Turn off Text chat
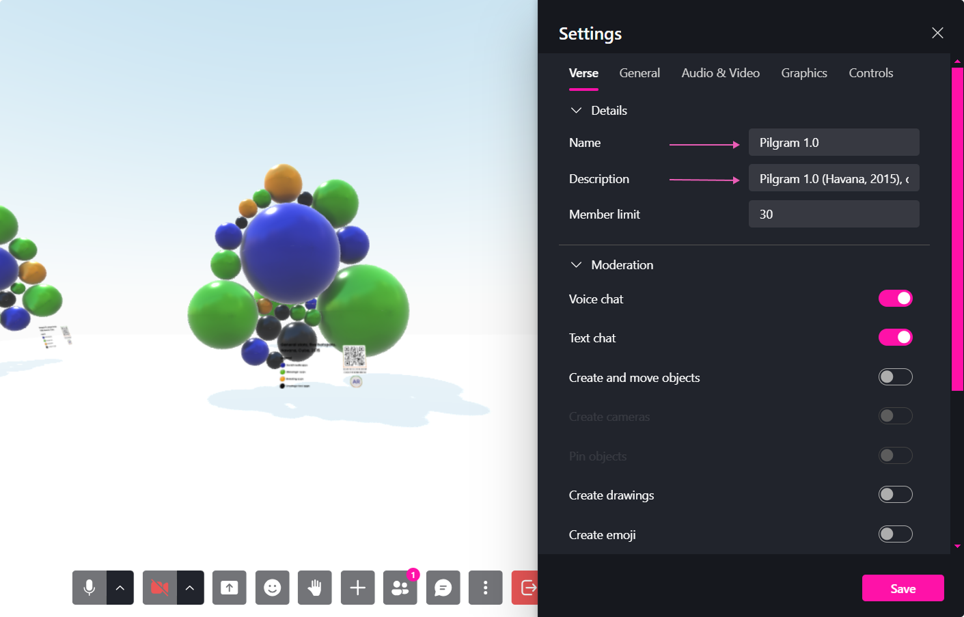 coord(895,337)
